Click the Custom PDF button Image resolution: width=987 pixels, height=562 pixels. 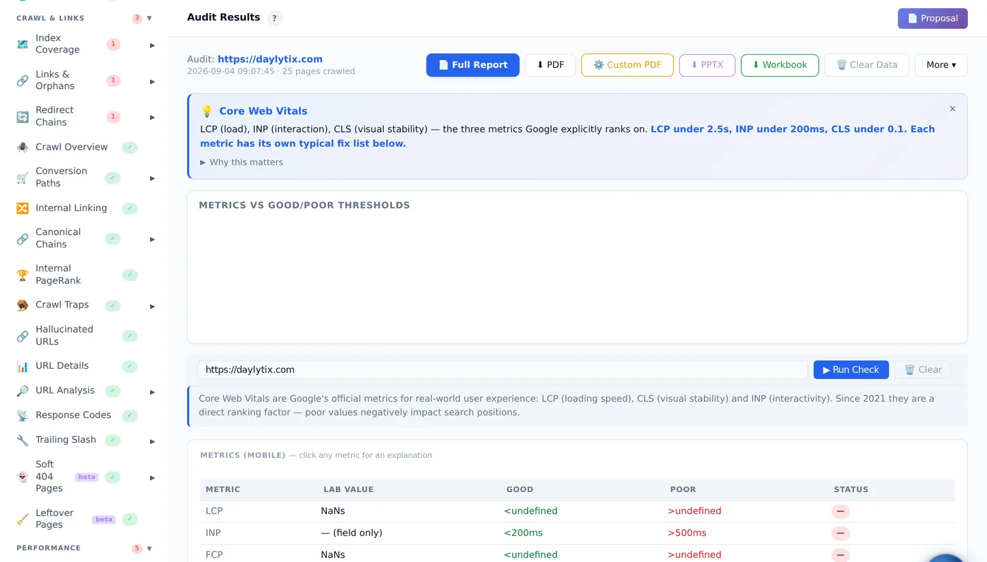click(627, 65)
